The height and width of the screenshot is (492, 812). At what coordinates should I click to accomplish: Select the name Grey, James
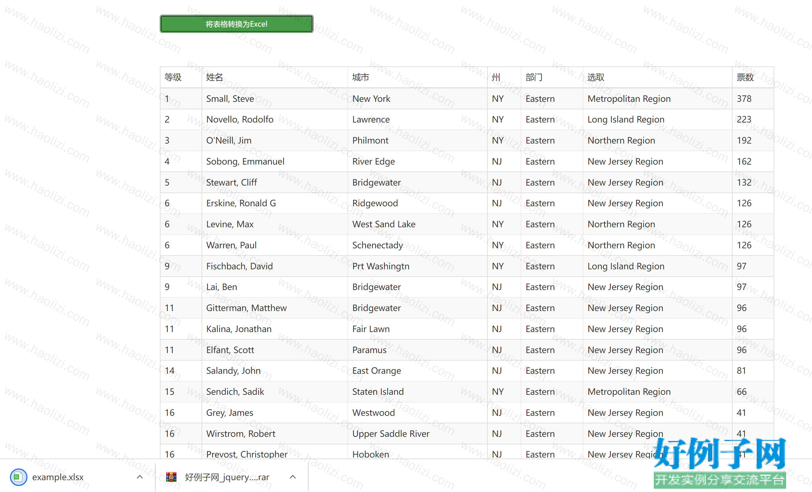click(x=230, y=413)
